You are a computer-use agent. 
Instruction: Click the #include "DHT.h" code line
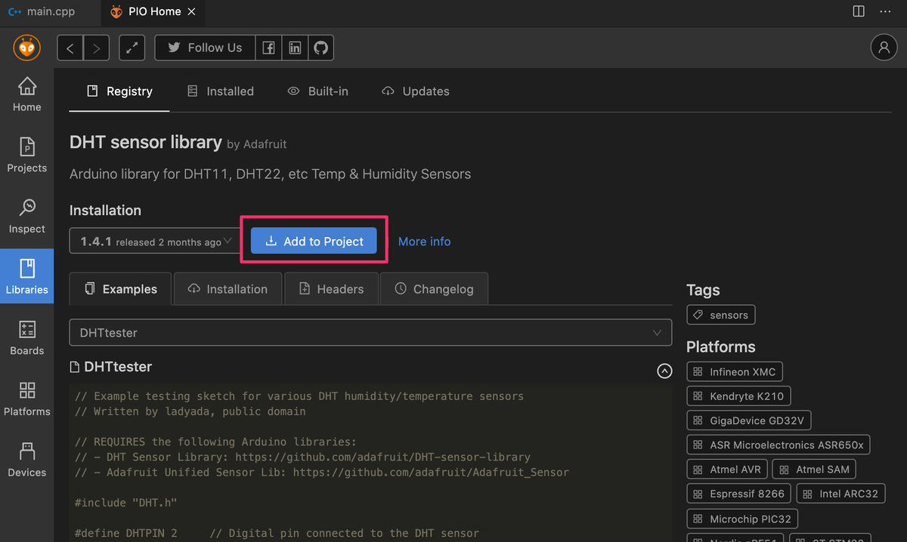point(125,503)
